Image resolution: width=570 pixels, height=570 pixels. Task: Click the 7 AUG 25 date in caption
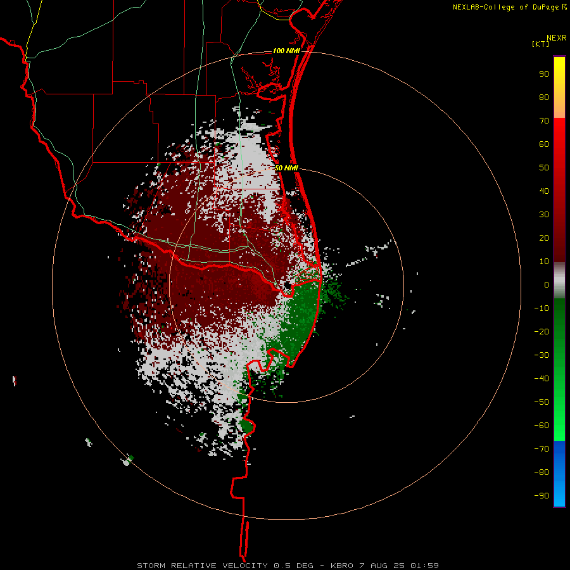[383, 566]
